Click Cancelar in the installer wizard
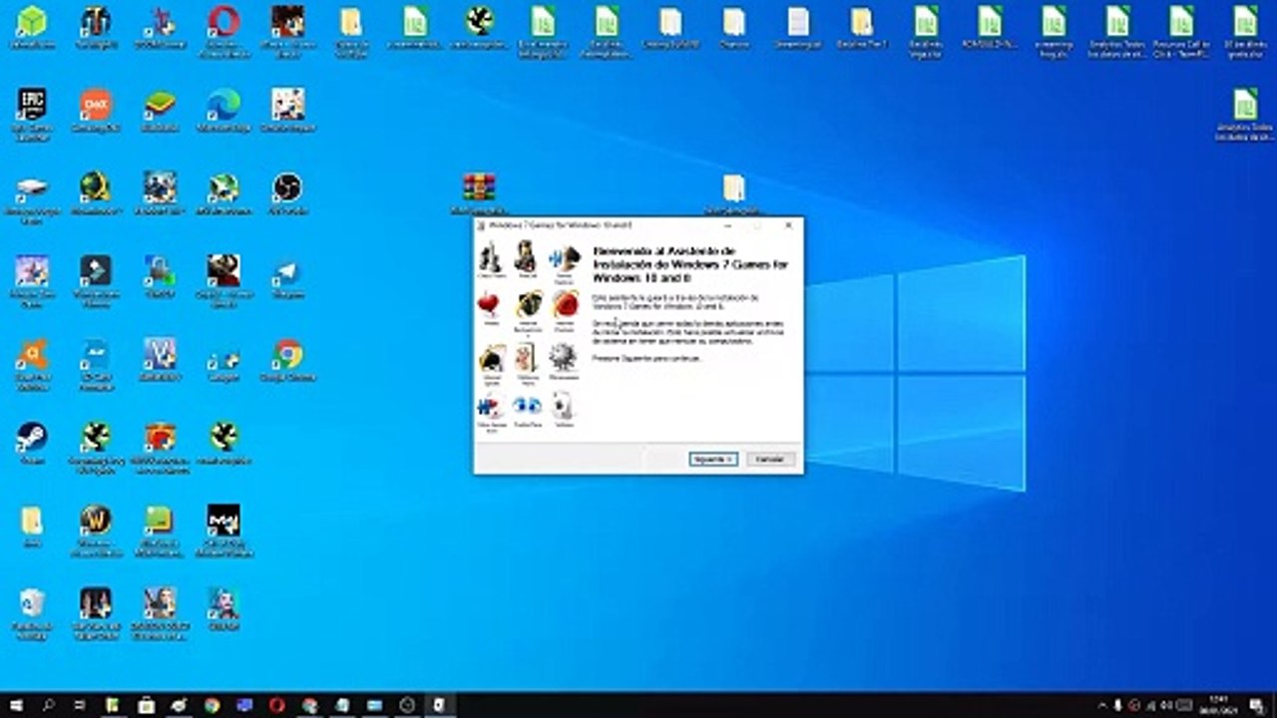 point(771,459)
